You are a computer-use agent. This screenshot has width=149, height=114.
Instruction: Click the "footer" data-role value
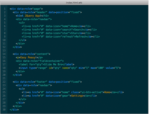tap(41, 82)
